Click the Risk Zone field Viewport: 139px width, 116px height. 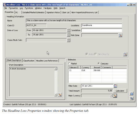click(100, 35)
